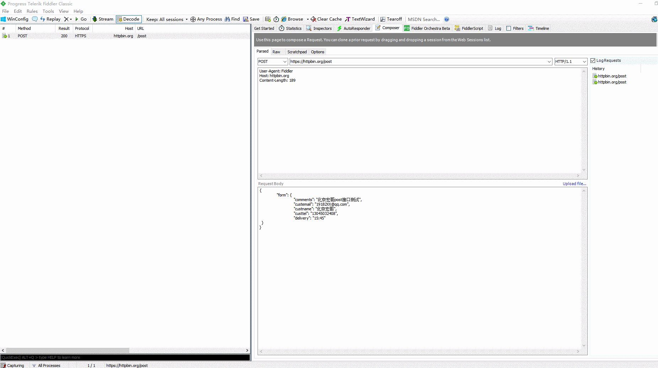Click Clear Cache in the toolbar

click(x=326, y=19)
